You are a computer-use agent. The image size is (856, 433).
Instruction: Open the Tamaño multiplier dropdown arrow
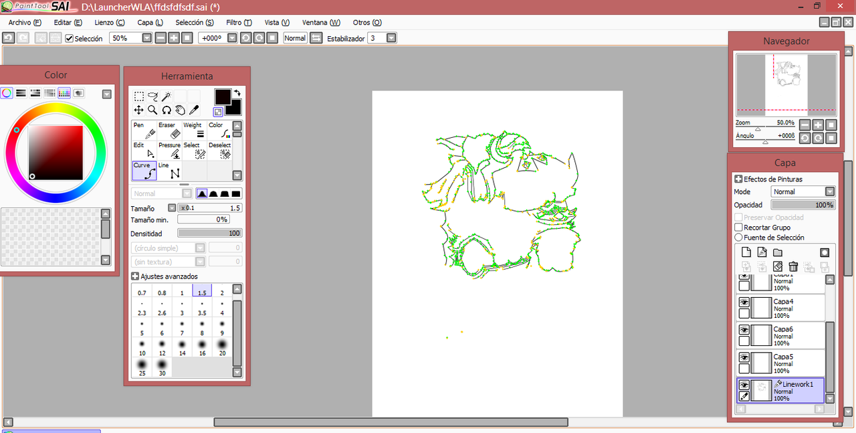pos(172,208)
